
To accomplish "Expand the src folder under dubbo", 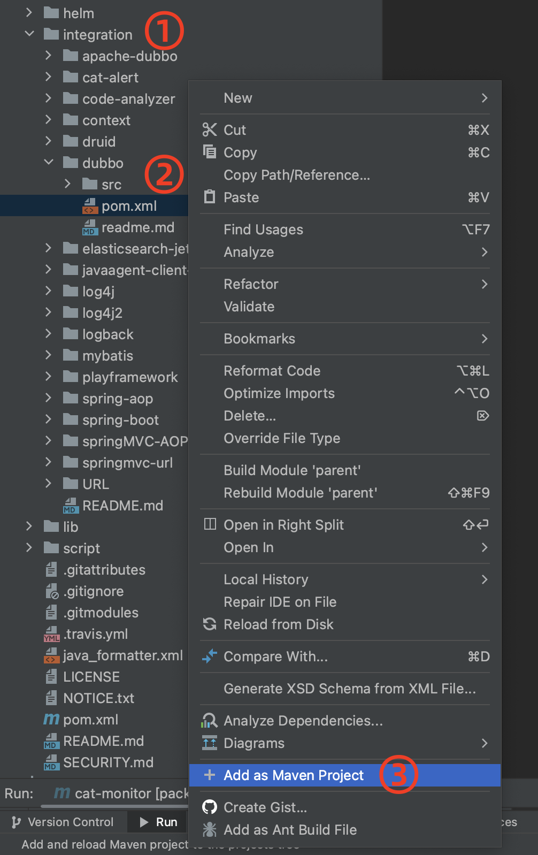I will coord(67,184).
